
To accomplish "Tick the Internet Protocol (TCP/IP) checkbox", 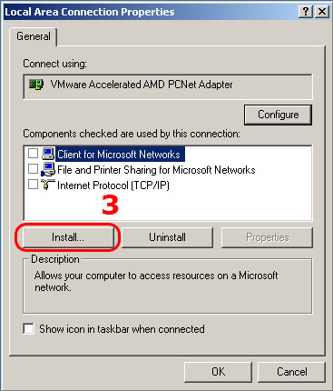I will tap(33, 185).
